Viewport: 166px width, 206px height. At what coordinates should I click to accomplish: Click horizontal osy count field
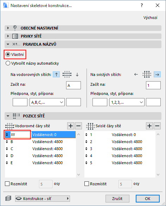(46, 184)
